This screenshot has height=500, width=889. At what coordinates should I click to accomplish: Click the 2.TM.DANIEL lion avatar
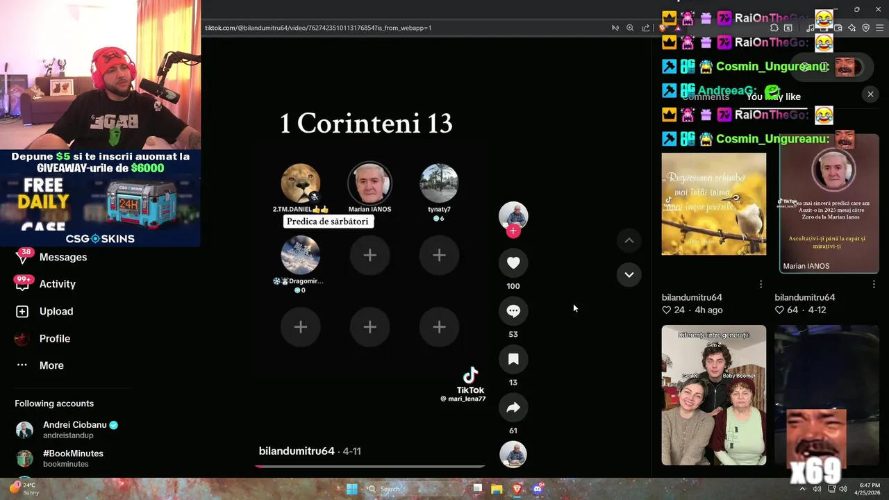300,183
